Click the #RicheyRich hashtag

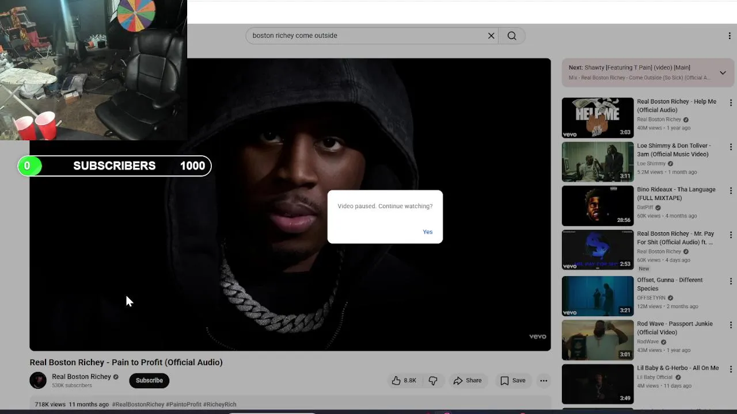click(220, 404)
